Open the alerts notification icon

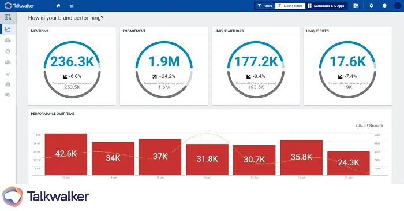click(356, 6)
